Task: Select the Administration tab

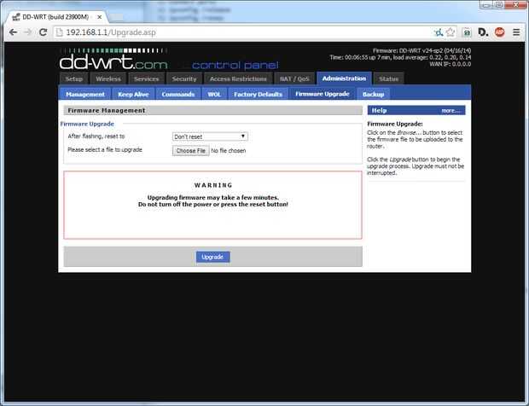Action: click(x=344, y=78)
